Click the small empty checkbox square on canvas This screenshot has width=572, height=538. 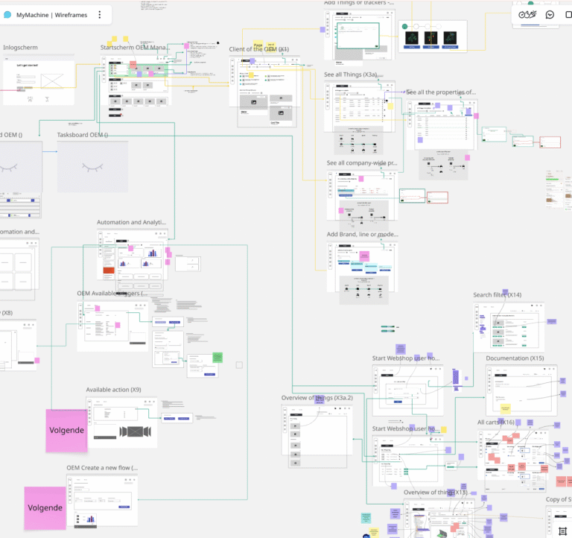(x=239, y=365)
